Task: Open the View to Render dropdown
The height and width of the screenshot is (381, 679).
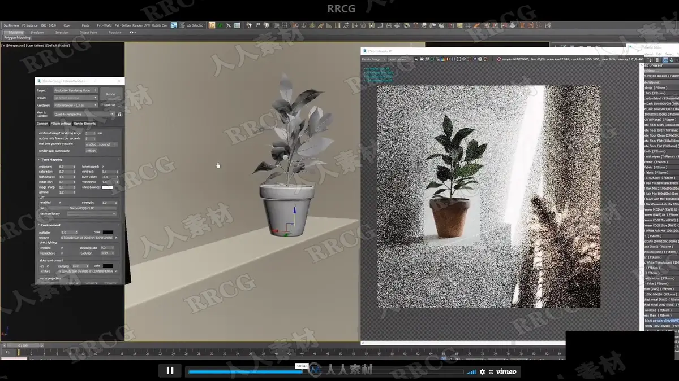Action: tap(84, 114)
